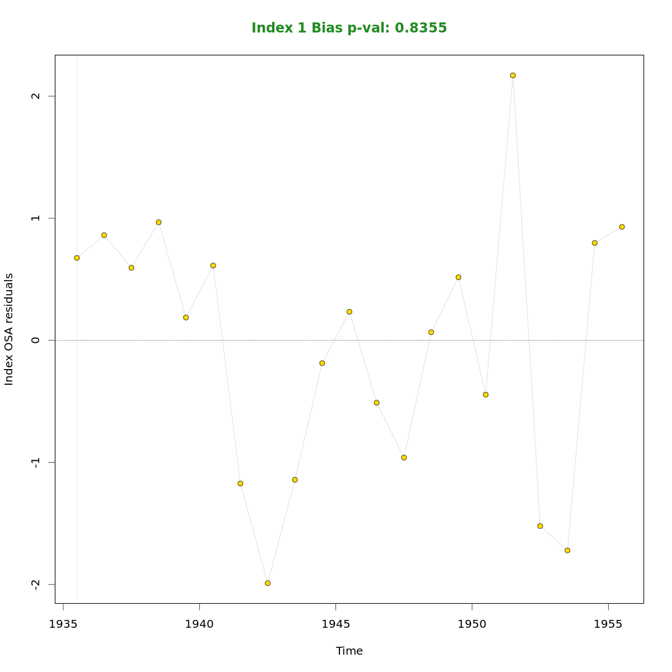Screen dimensions: 672x672
Task: Select the x-axis tick label 1945
Action: [x=335, y=623]
